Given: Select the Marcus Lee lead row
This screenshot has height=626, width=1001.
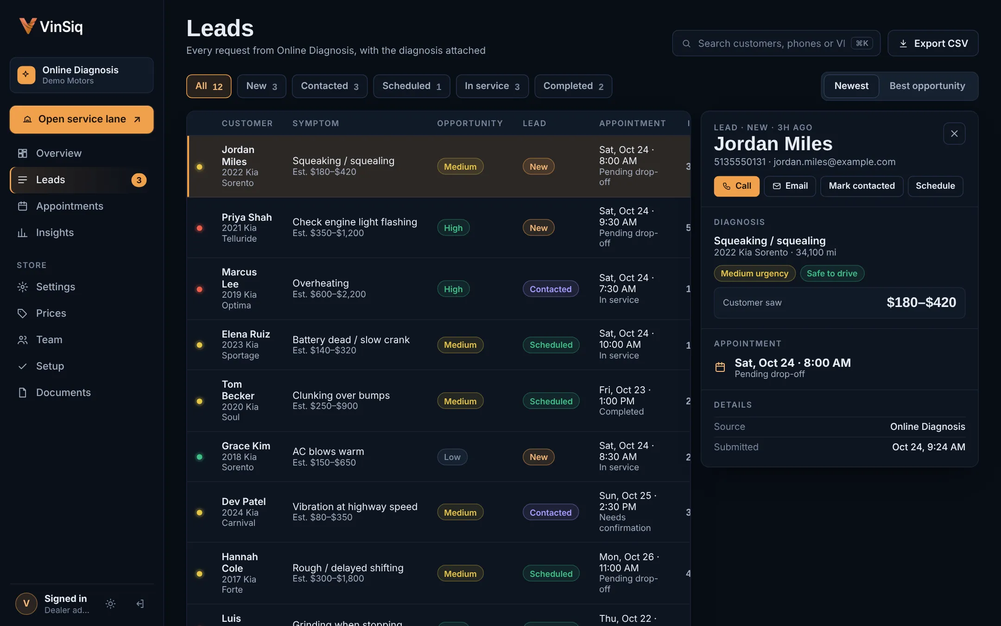Looking at the screenshot, I should 438,289.
